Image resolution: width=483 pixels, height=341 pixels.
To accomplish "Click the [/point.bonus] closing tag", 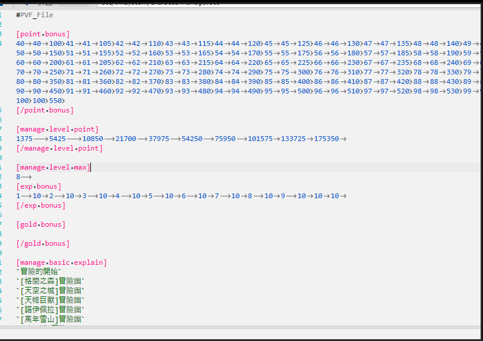I will (45, 110).
